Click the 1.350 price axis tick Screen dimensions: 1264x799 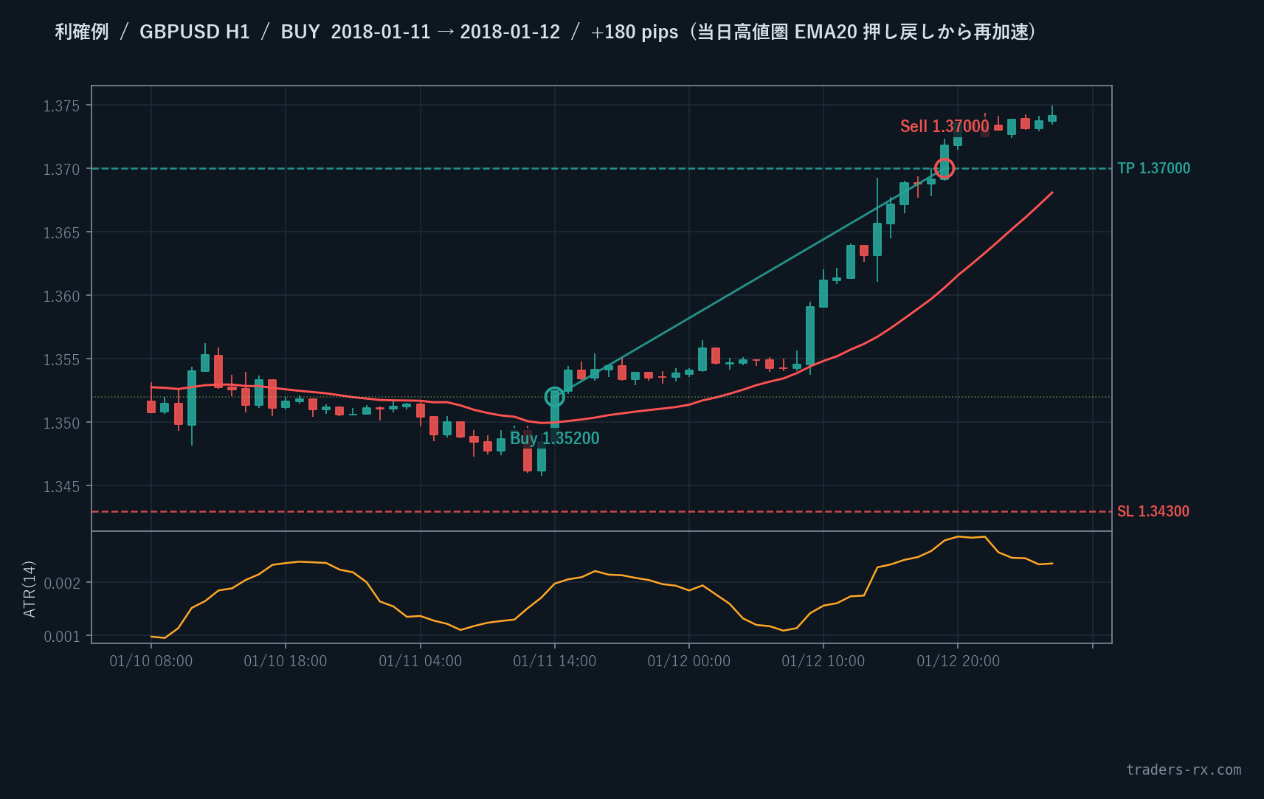click(61, 423)
